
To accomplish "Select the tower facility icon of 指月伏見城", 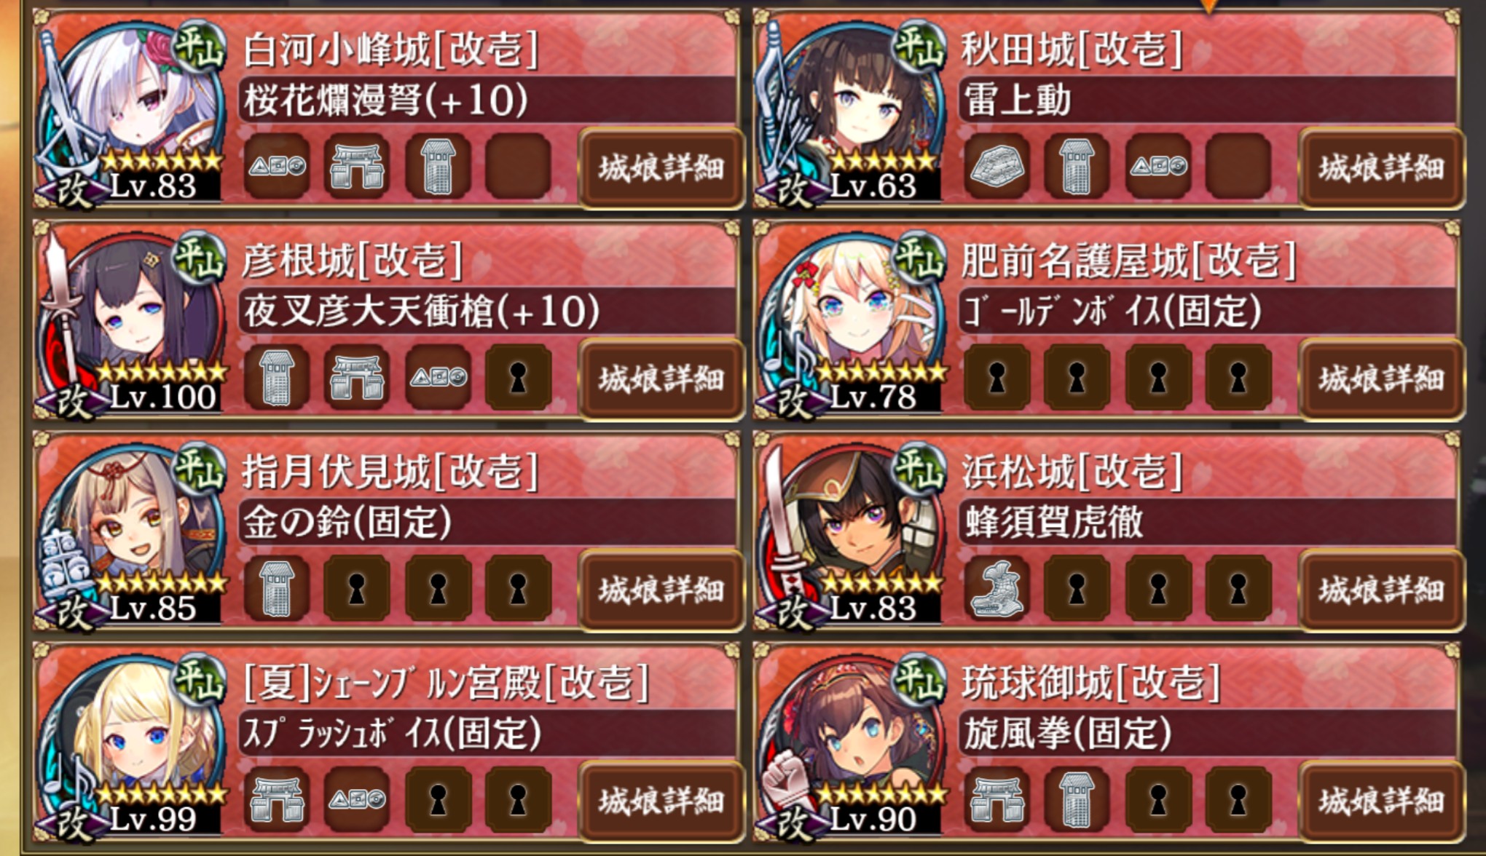I will 277,589.
